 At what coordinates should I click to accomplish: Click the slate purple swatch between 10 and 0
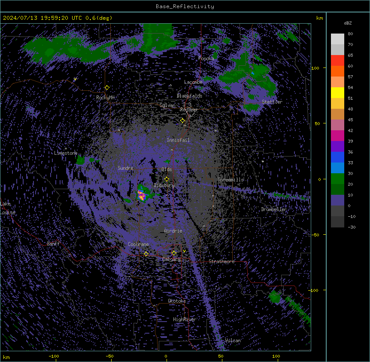(337, 200)
